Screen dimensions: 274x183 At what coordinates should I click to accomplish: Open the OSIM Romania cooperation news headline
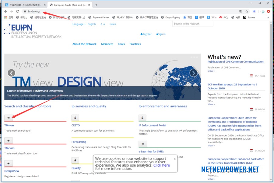tap(234, 124)
